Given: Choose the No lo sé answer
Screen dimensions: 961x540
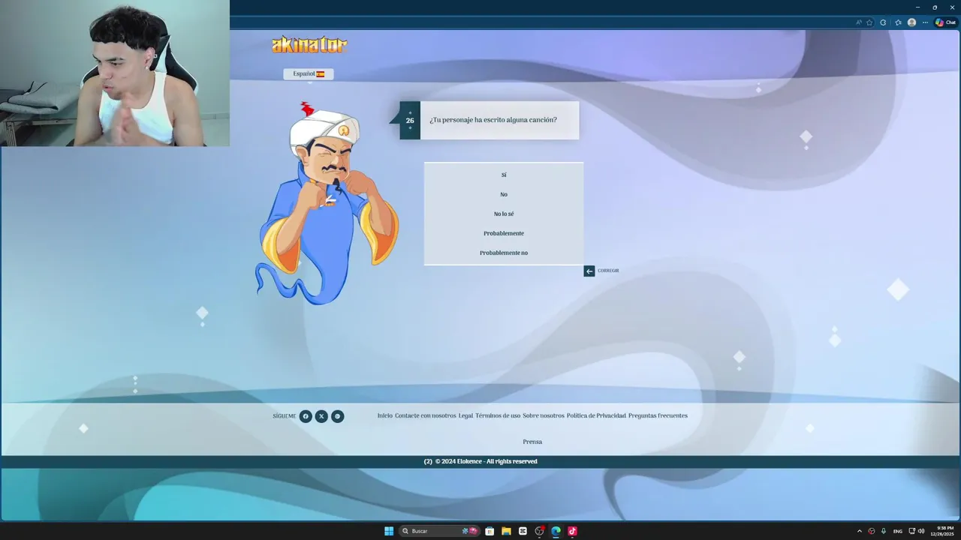Looking at the screenshot, I should (x=504, y=214).
